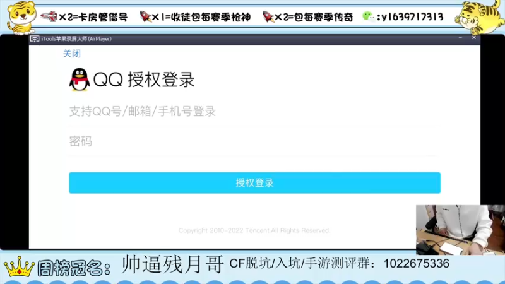Click the iTools苹果录屏大师 title text
This screenshot has height=284, width=505.
76,39
